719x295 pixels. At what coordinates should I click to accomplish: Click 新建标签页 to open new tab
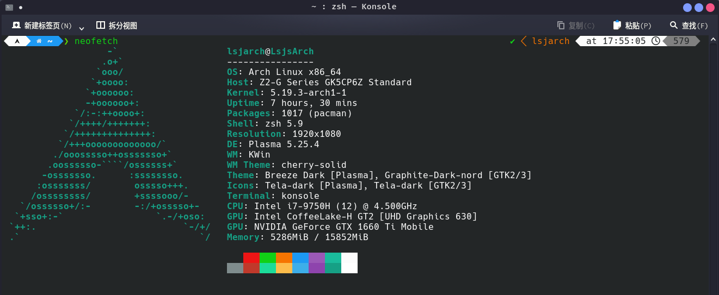[x=42, y=26]
